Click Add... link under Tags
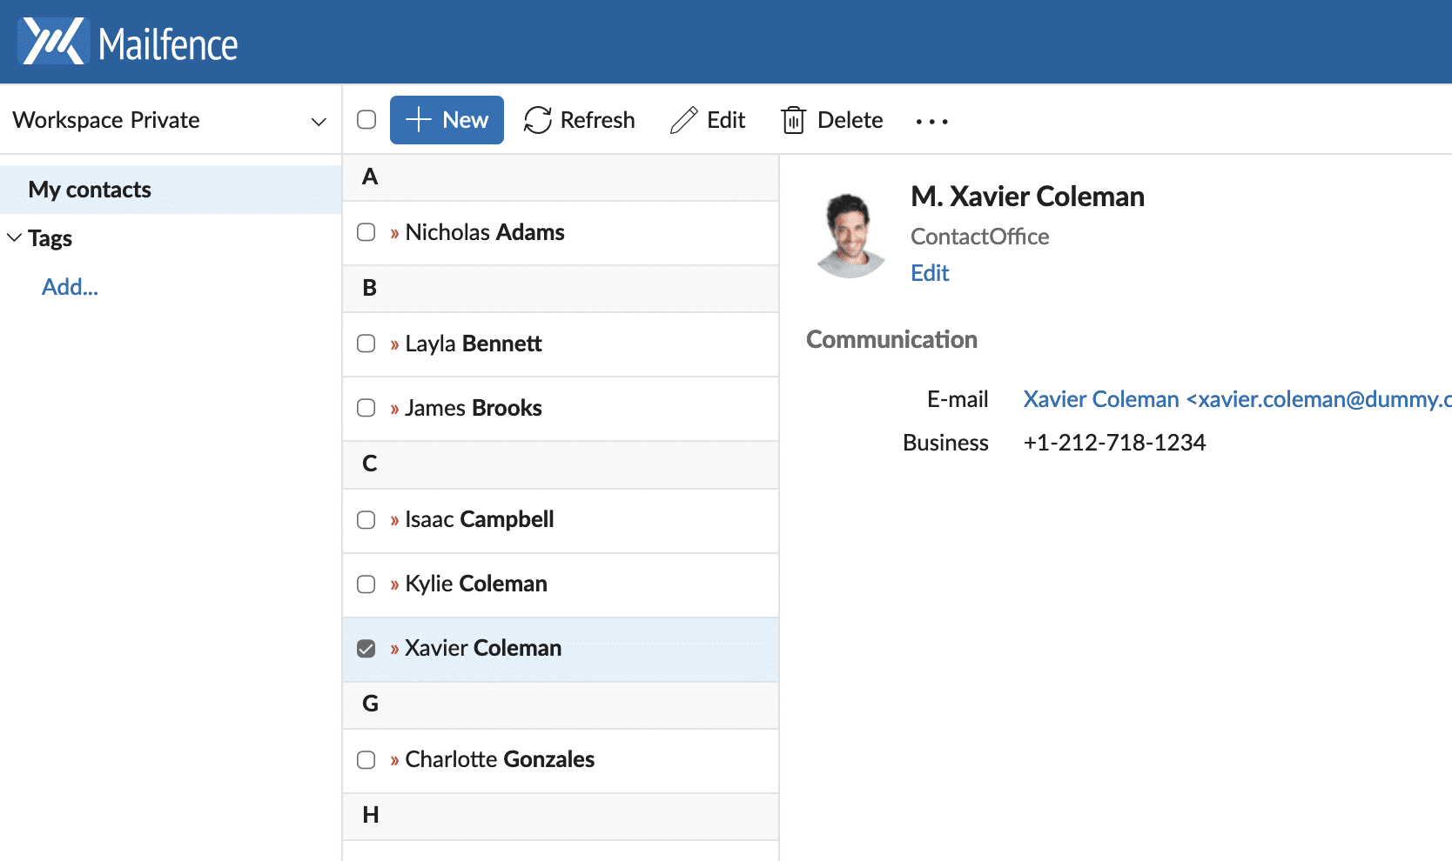This screenshot has width=1452, height=861. (x=70, y=287)
